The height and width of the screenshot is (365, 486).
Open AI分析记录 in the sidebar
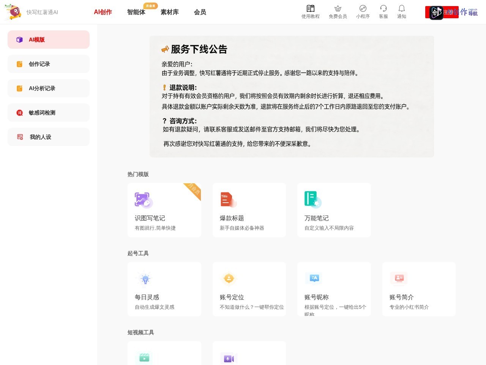(x=49, y=88)
